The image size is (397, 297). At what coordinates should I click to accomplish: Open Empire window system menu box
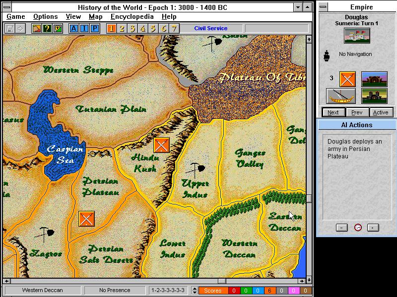[x=323, y=7]
